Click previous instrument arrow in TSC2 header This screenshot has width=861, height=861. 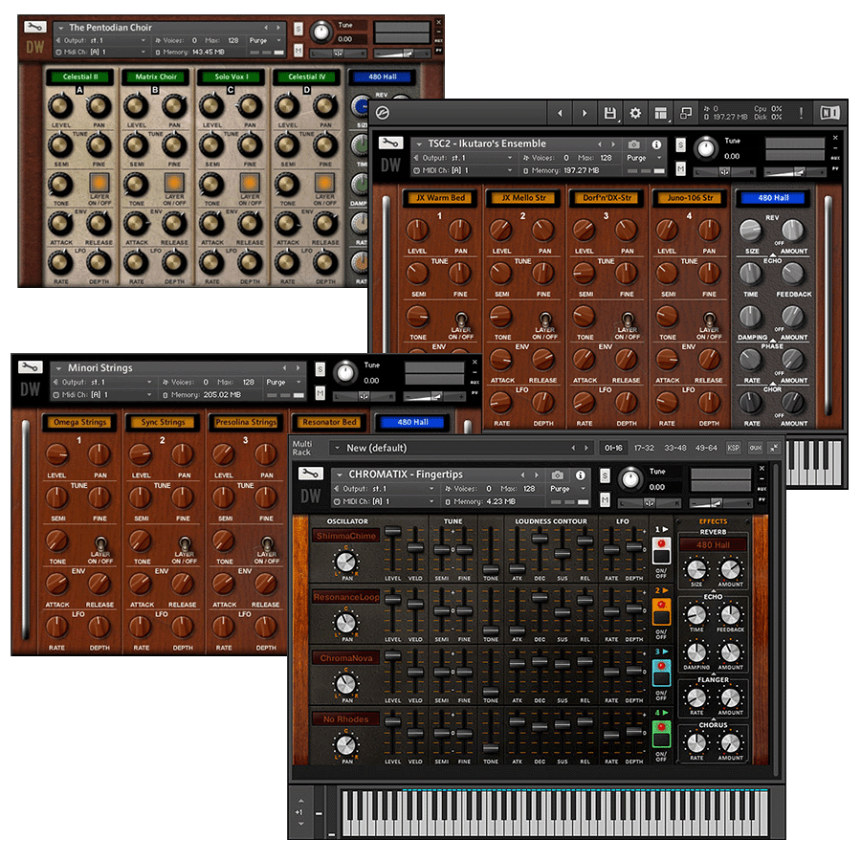click(600, 143)
